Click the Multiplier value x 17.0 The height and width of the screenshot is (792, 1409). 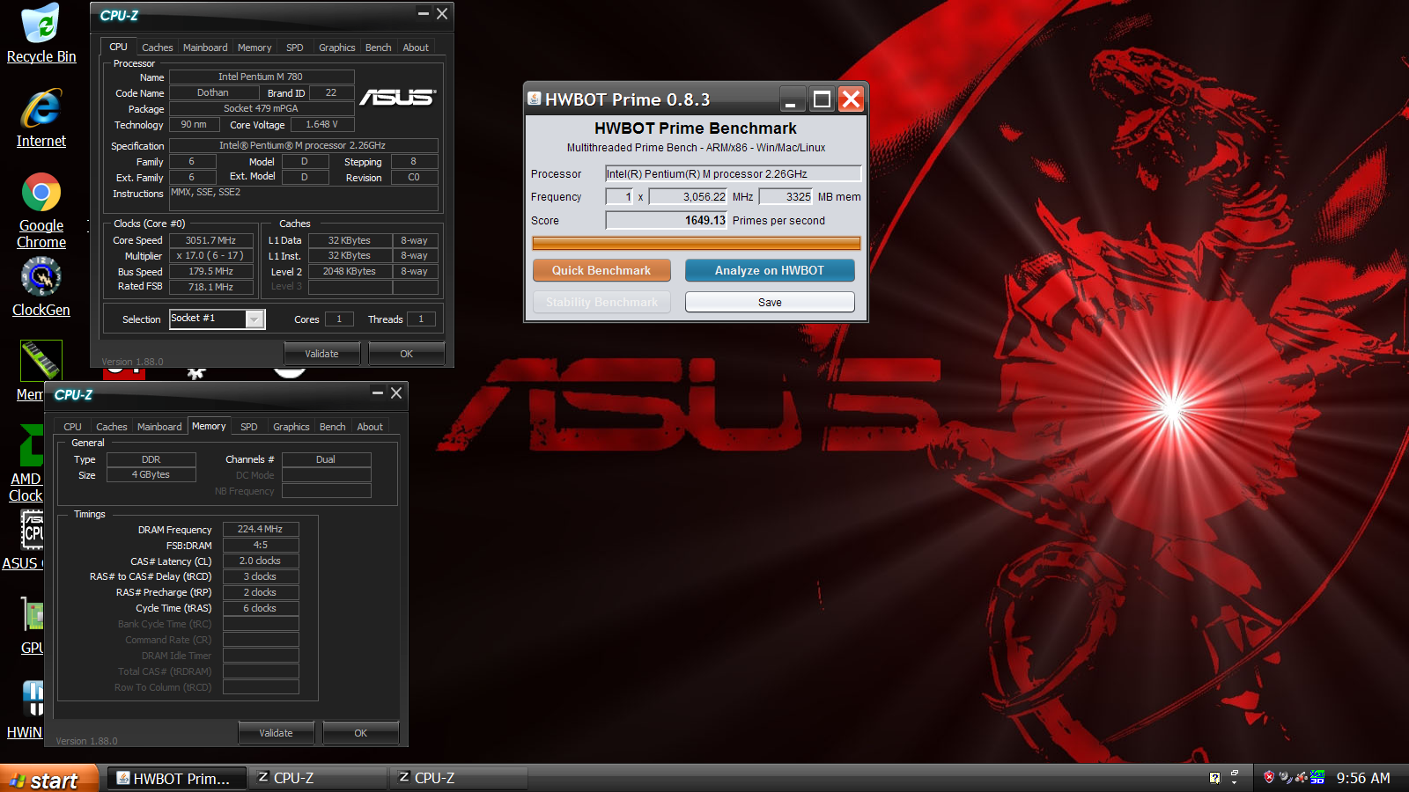(211, 256)
